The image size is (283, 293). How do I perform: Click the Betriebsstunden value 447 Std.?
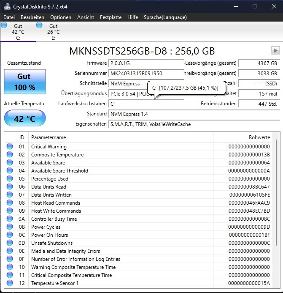coord(259,104)
